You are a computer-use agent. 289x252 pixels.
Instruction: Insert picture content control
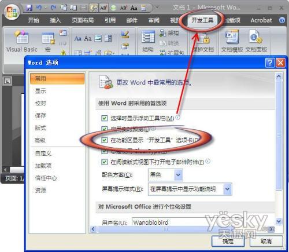(x=98, y=38)
